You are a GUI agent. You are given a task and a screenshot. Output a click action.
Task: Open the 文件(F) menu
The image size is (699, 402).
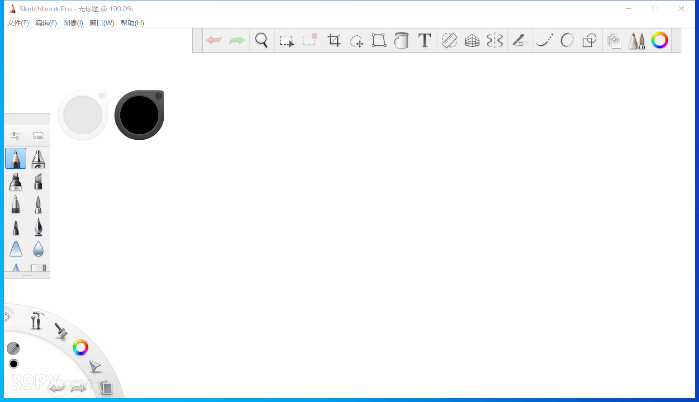pos(18,23)
